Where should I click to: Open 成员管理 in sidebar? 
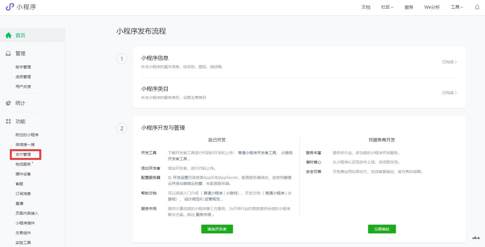click(x=23, y=77)
